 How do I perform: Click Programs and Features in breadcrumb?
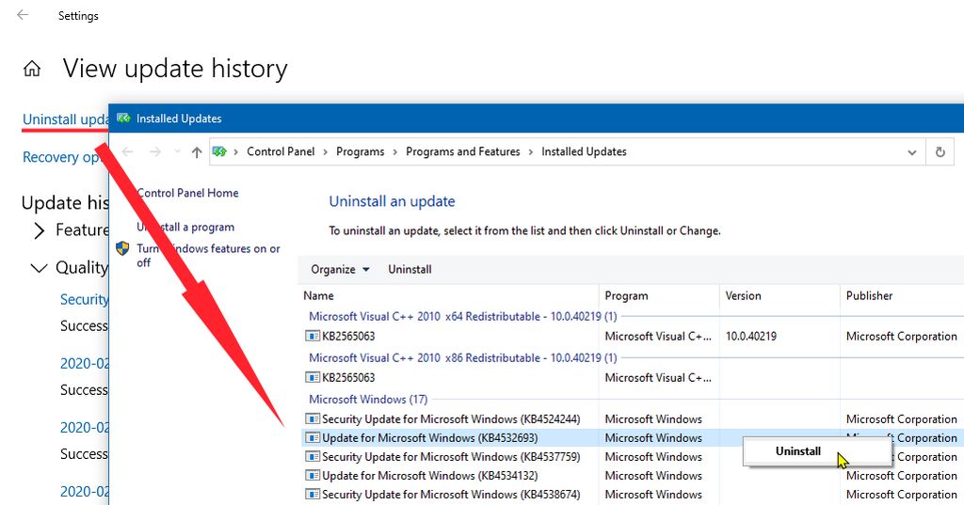(462, 152)
